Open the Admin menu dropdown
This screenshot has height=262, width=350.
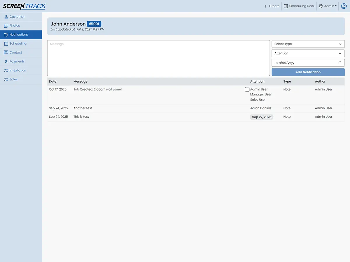[328, 6]
